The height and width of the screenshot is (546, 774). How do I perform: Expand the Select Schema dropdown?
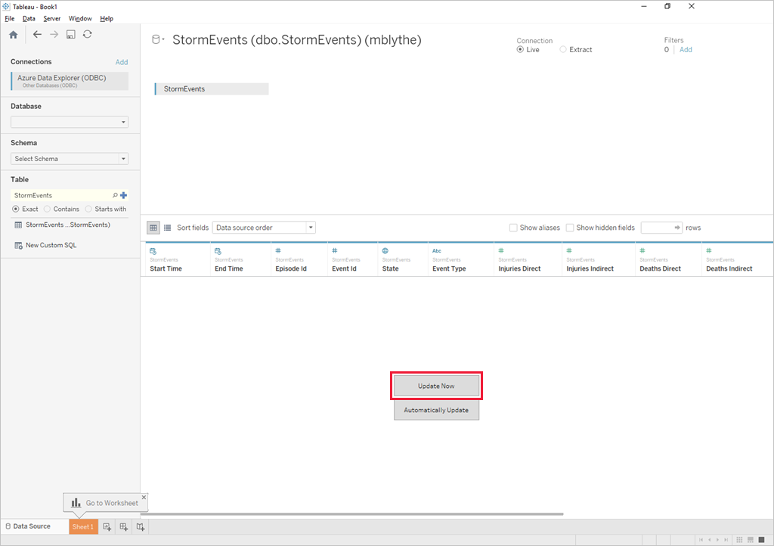tap(70, 159)
